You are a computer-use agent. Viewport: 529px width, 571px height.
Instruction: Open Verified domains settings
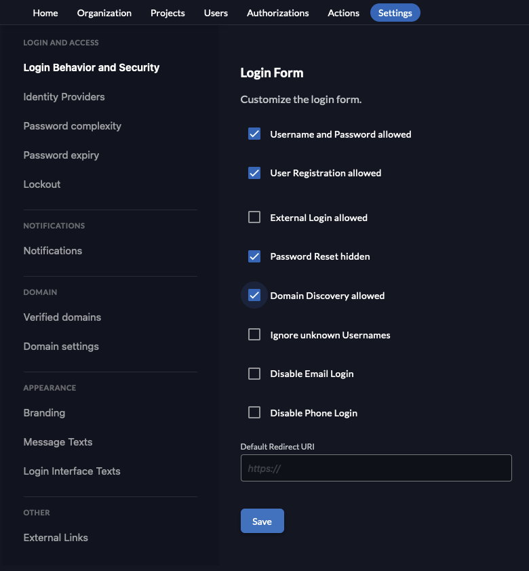(62, 317)
